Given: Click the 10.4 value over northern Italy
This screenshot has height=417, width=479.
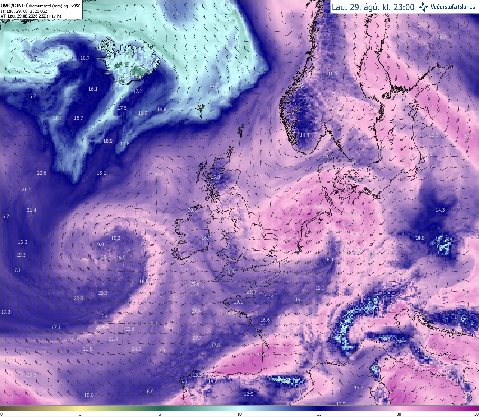Looking at the screenshot, I should tap(402, 341).
